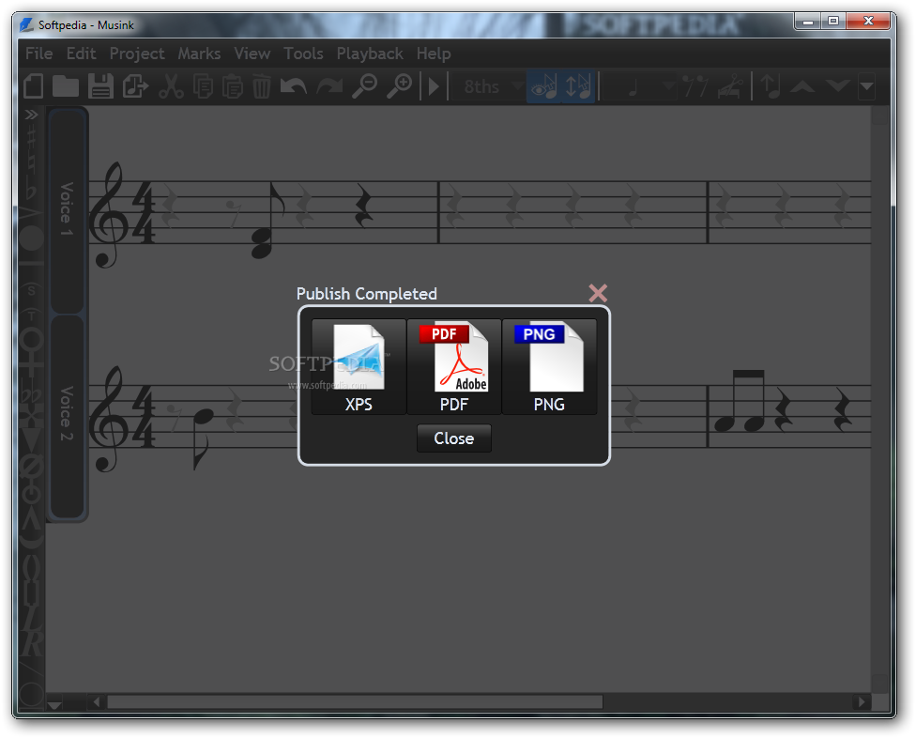Toggle the vertical arrows note button
916x738 pixels.
coord(578,86)
